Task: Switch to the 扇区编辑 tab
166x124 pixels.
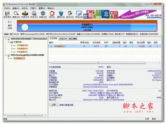Action: 73,39
